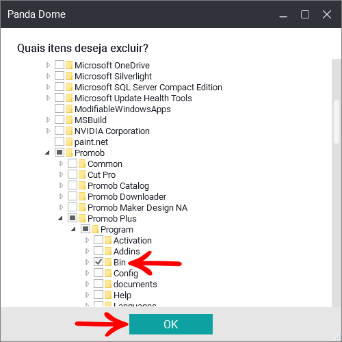Collapse the Promob Plus folder
The width and height of the screenshot is (342, 342).
(x=60, y=218)
